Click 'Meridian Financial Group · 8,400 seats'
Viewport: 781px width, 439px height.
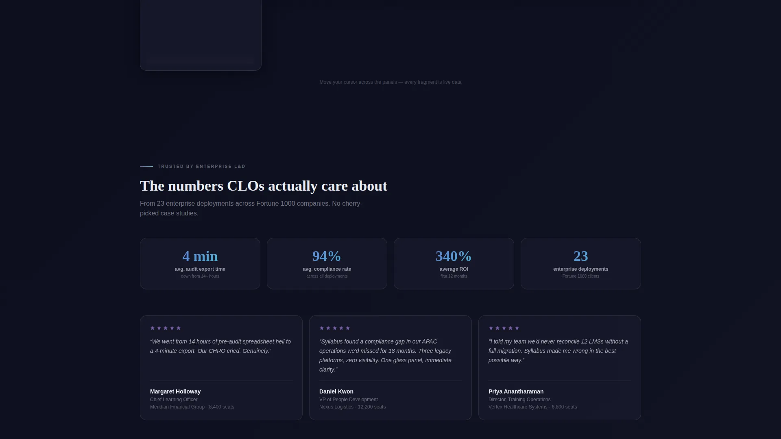pyautogui.click(x=192, y=407)
